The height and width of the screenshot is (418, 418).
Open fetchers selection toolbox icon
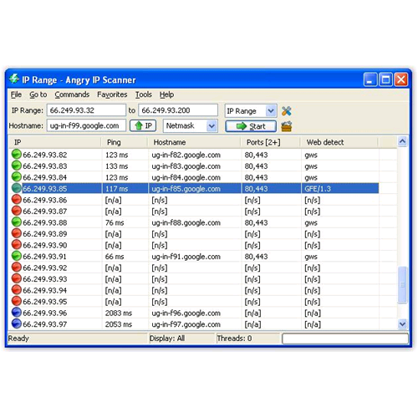coord(287,126)
